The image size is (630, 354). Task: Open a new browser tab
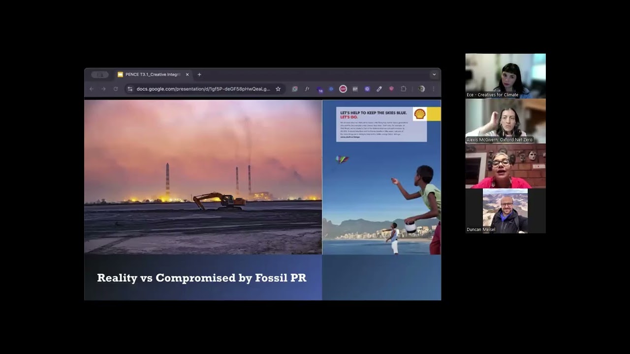click(x=199, y=75)
